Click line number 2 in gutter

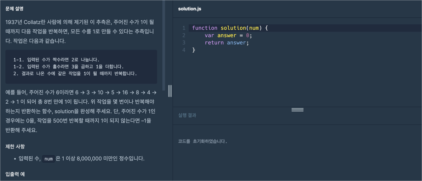point(184,36)
